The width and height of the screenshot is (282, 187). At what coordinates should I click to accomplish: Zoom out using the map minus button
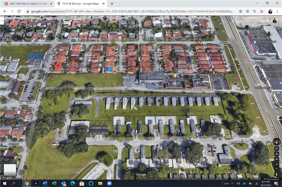pos(276,169)
